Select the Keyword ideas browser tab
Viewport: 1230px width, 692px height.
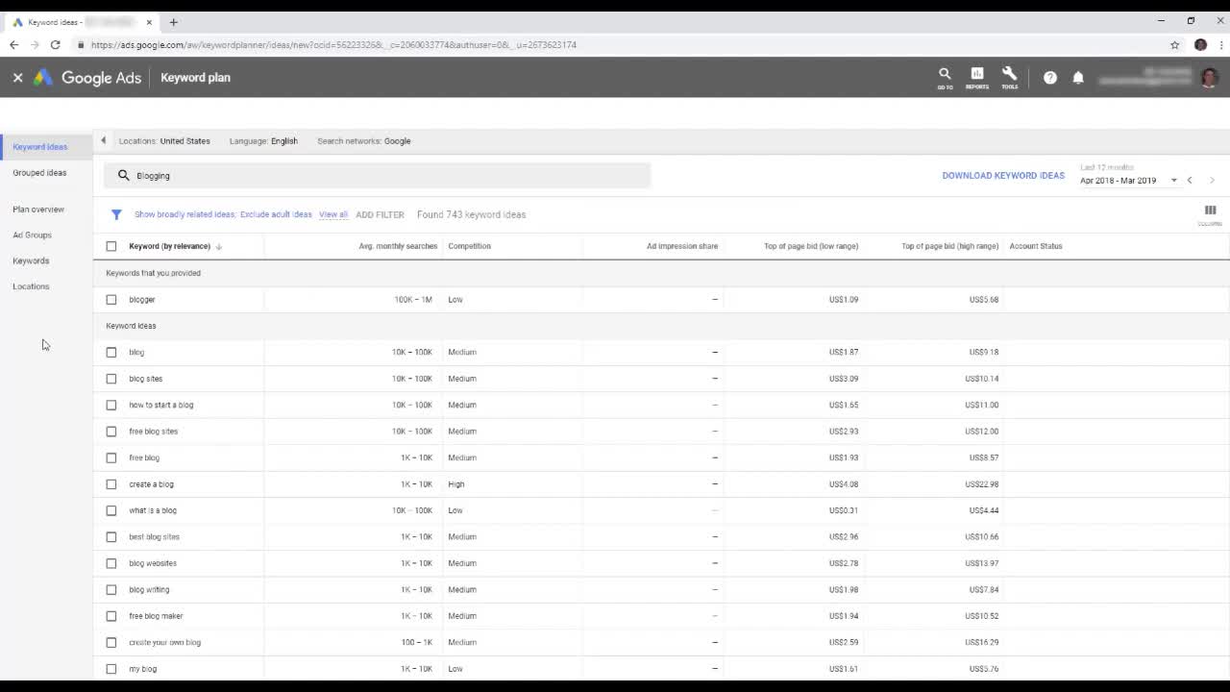(x=82, y=22)
